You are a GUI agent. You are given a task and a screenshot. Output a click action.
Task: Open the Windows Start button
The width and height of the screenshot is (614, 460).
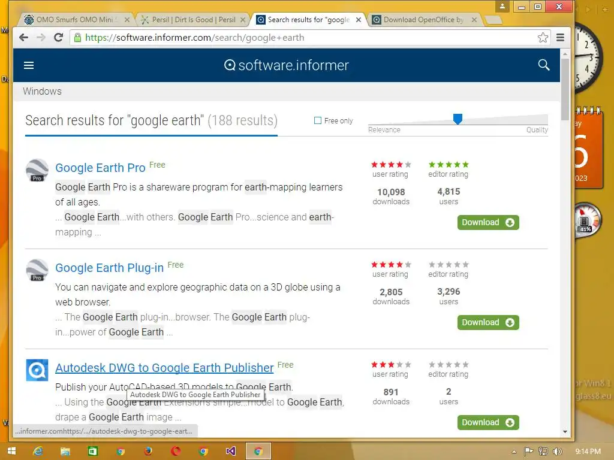(11, 452)
